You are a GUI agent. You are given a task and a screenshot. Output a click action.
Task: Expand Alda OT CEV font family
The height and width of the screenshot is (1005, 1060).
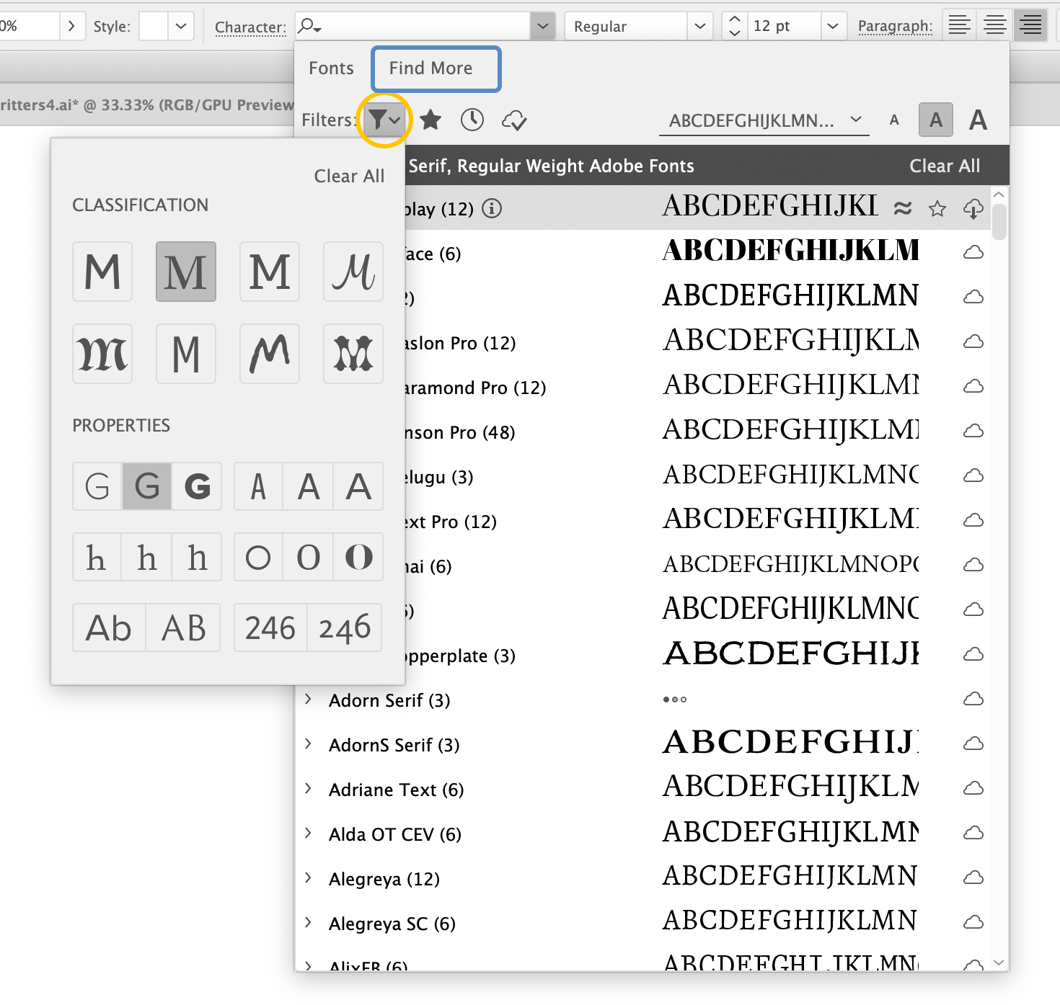tap(308, 833)
